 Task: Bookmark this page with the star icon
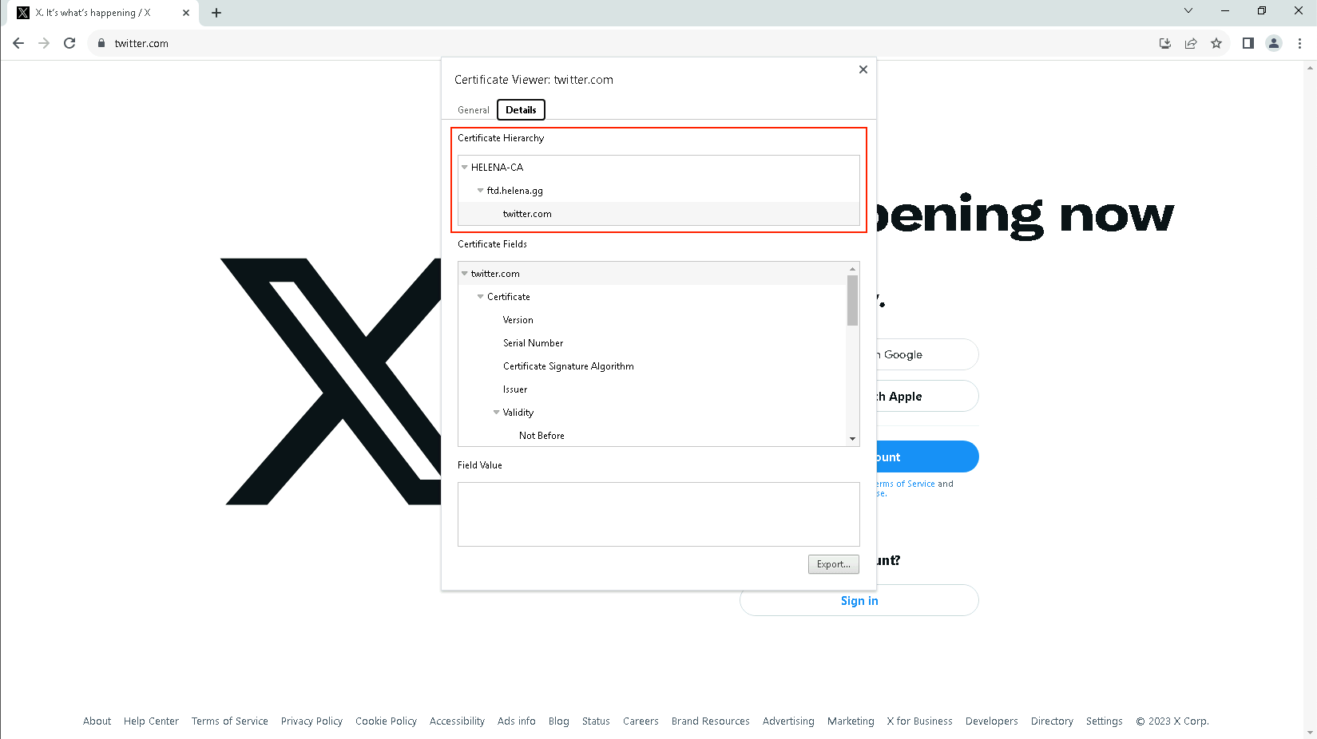pos(1216,43)
